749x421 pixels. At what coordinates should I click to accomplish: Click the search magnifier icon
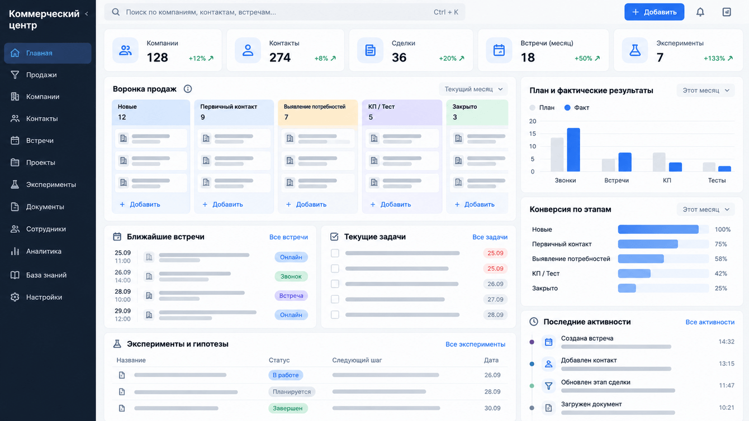pyautogui.click(x=116, y=12)
